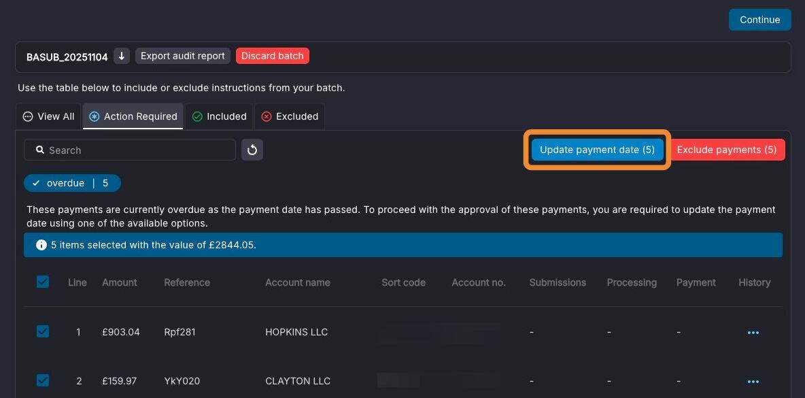805x398 pixels.
Task: Click the HOPKINS LLC account name
Action: click(x=296, y=332)
